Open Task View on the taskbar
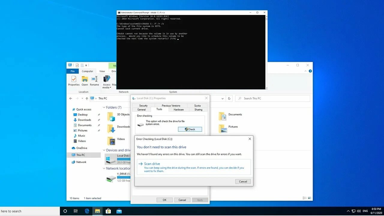This screenshot has width=384, height=216. point(76,211)
